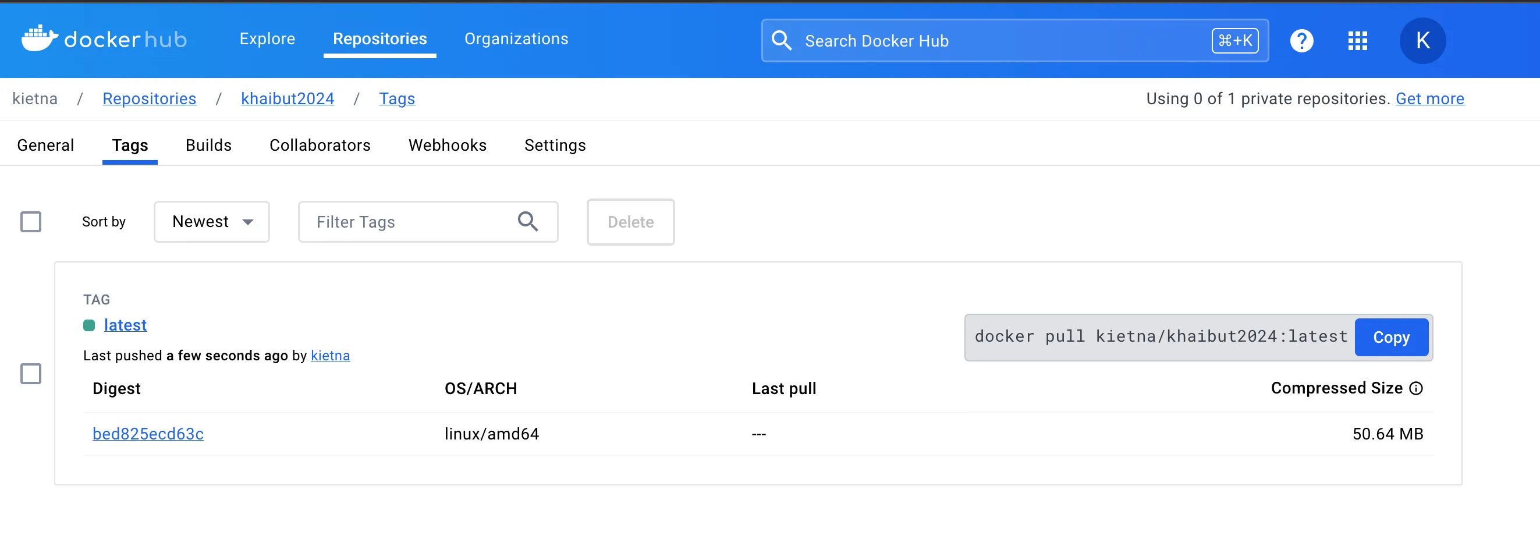The height and width of the screenshot is (546, 1540).
Task: Click the Digest column header
Action: (116, 389)
